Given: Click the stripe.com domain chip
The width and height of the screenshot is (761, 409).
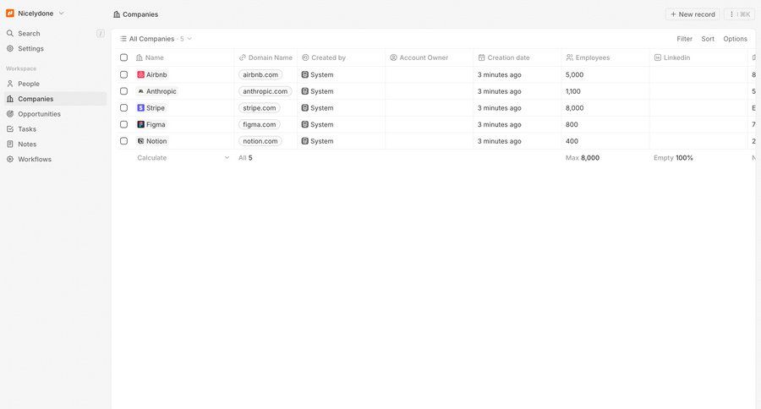Looking at the screenshot, I should 260,107.
